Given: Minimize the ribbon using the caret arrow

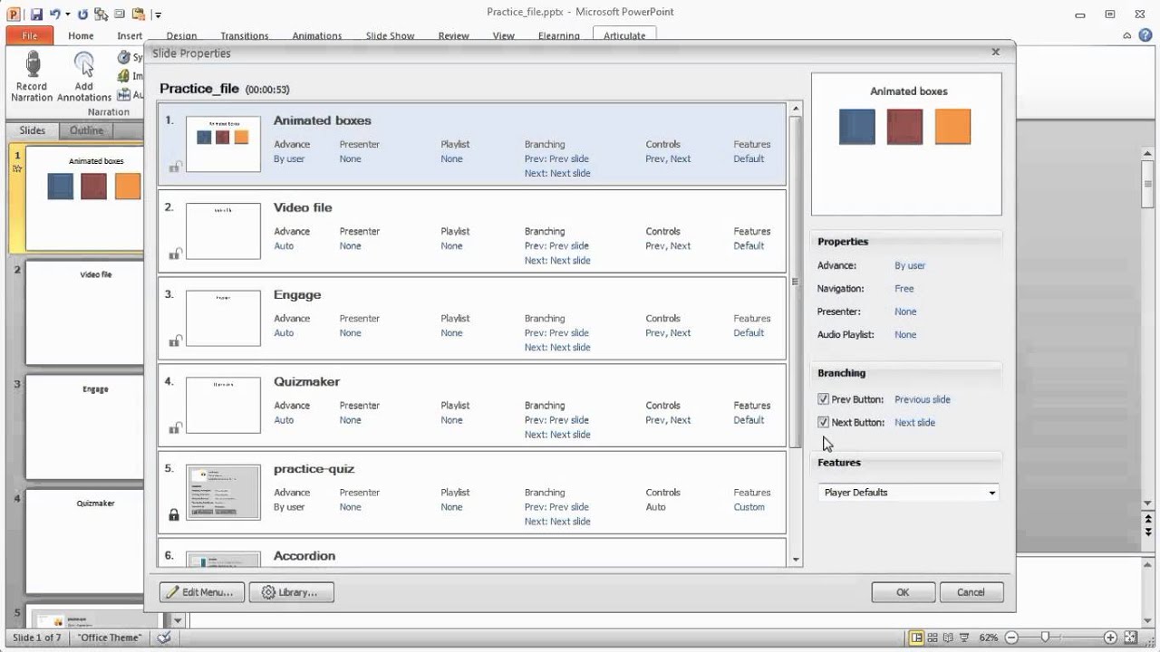Looking at the screenshot, I should coord(1126,35).
